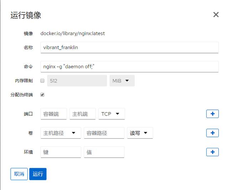The height and width of the screenshot is (190, 228).
Task: Open the MiB memory unit dropdown
Action: tap(122, 81)
